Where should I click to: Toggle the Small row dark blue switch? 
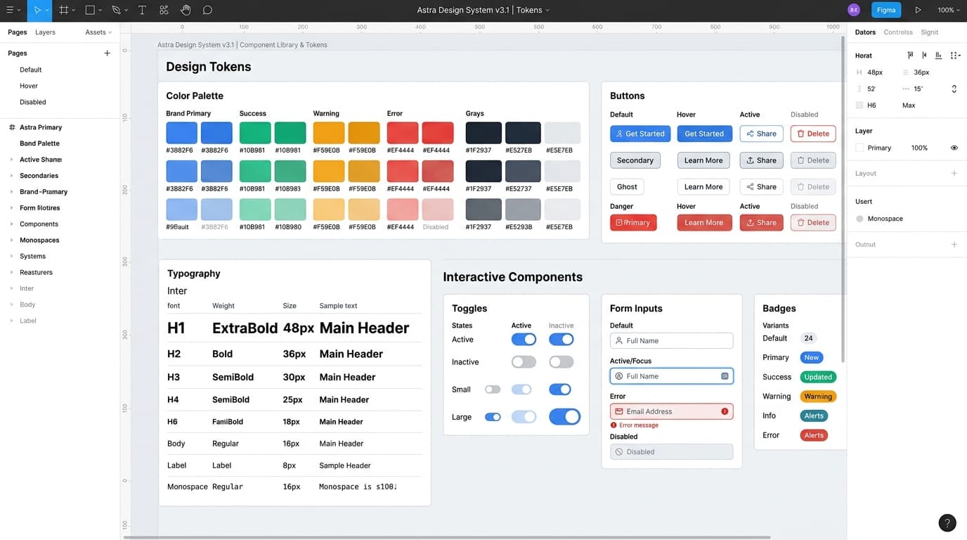point(560,390)
